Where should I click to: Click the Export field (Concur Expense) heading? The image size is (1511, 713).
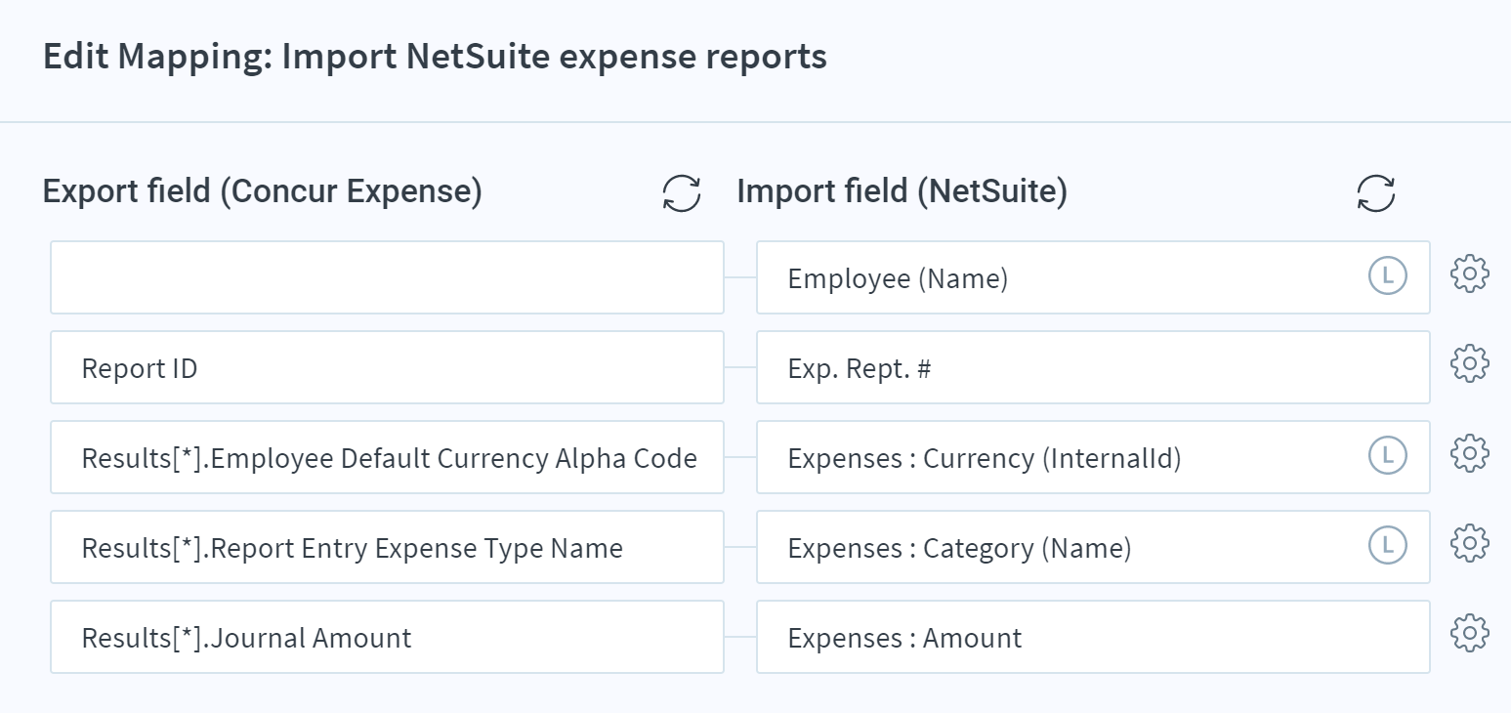pyautogui.click(x=263, y=192)
